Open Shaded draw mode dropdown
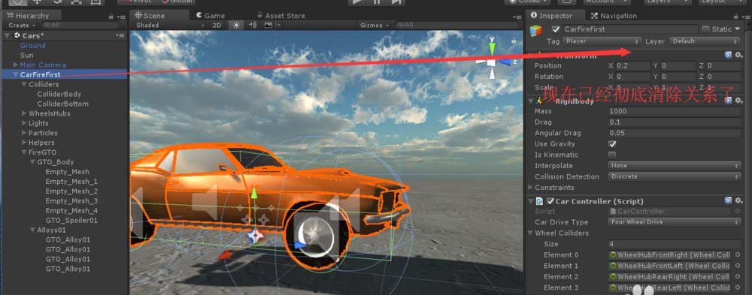752x295 pixels. point(169,26)
